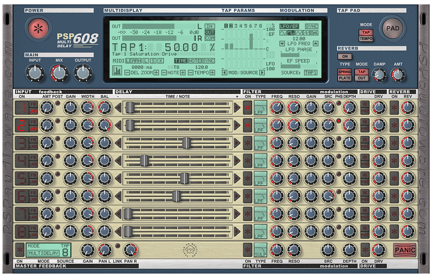Choose the triangle LFO waveform icon
Viewport: 432px width, 276px height.
point(299,33)
